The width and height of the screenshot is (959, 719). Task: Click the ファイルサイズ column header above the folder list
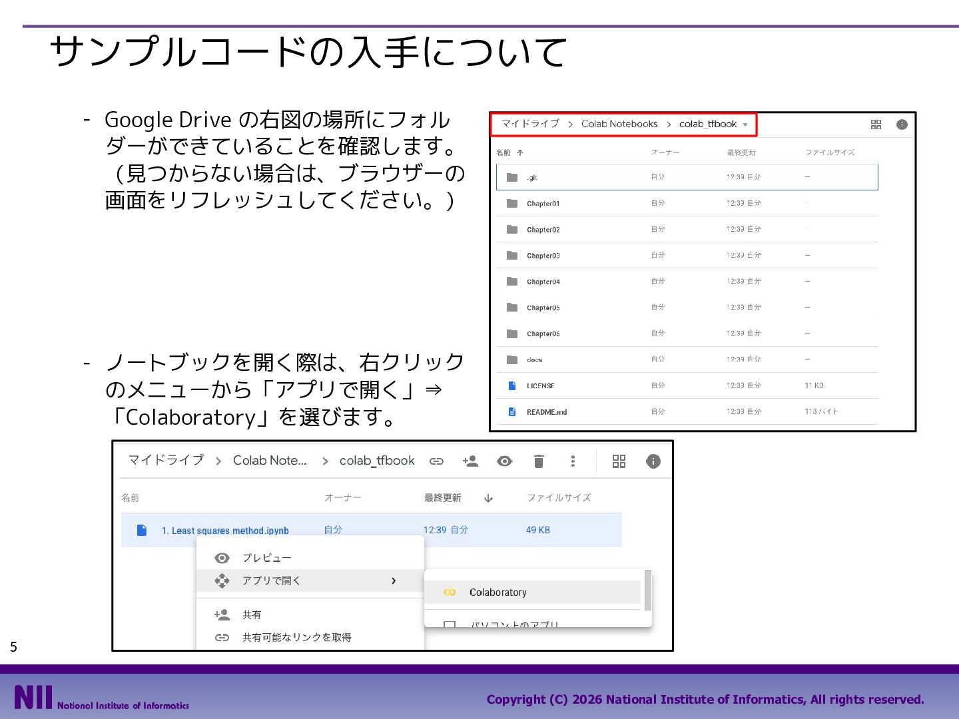click(830, 152)
